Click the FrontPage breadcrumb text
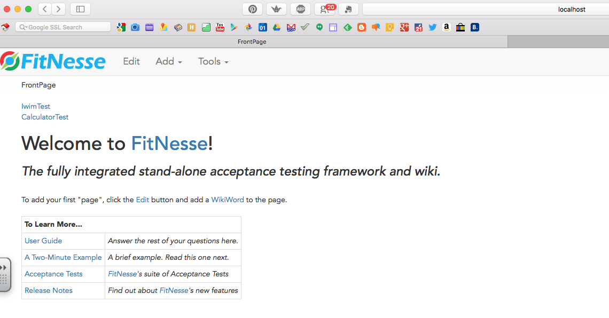 [38, 85]
